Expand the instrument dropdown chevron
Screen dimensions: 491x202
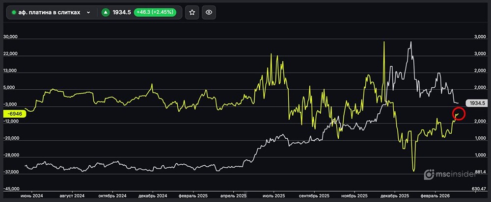click(88, 12)
